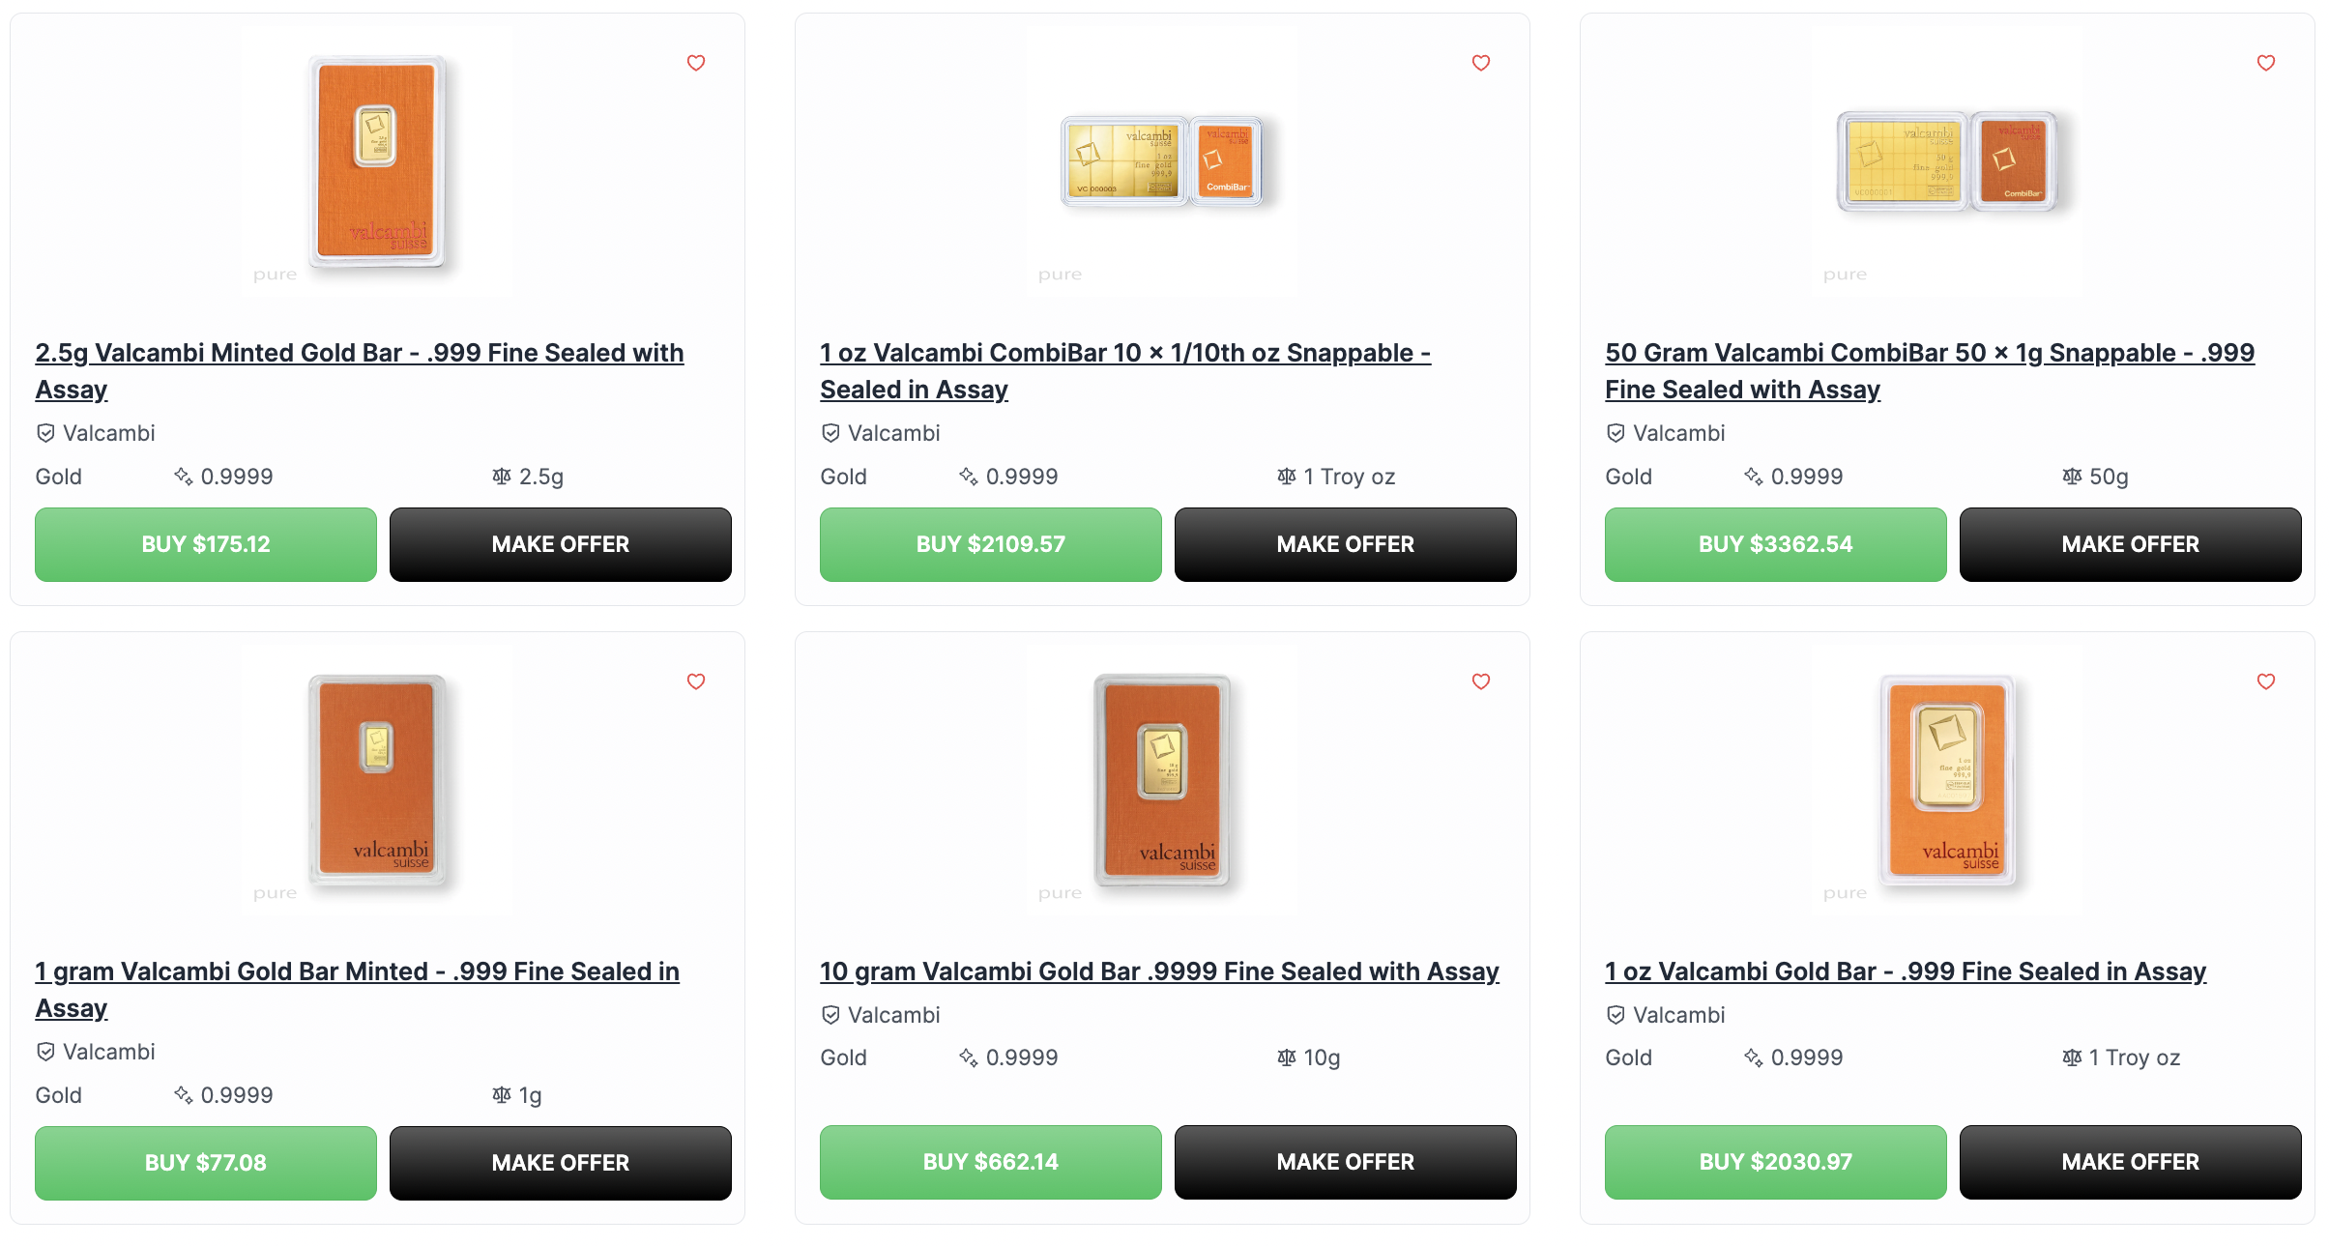Add 10 gram Valcambi bar to wishlist
2329x1246 pixels.
[x=1481, y=681]
